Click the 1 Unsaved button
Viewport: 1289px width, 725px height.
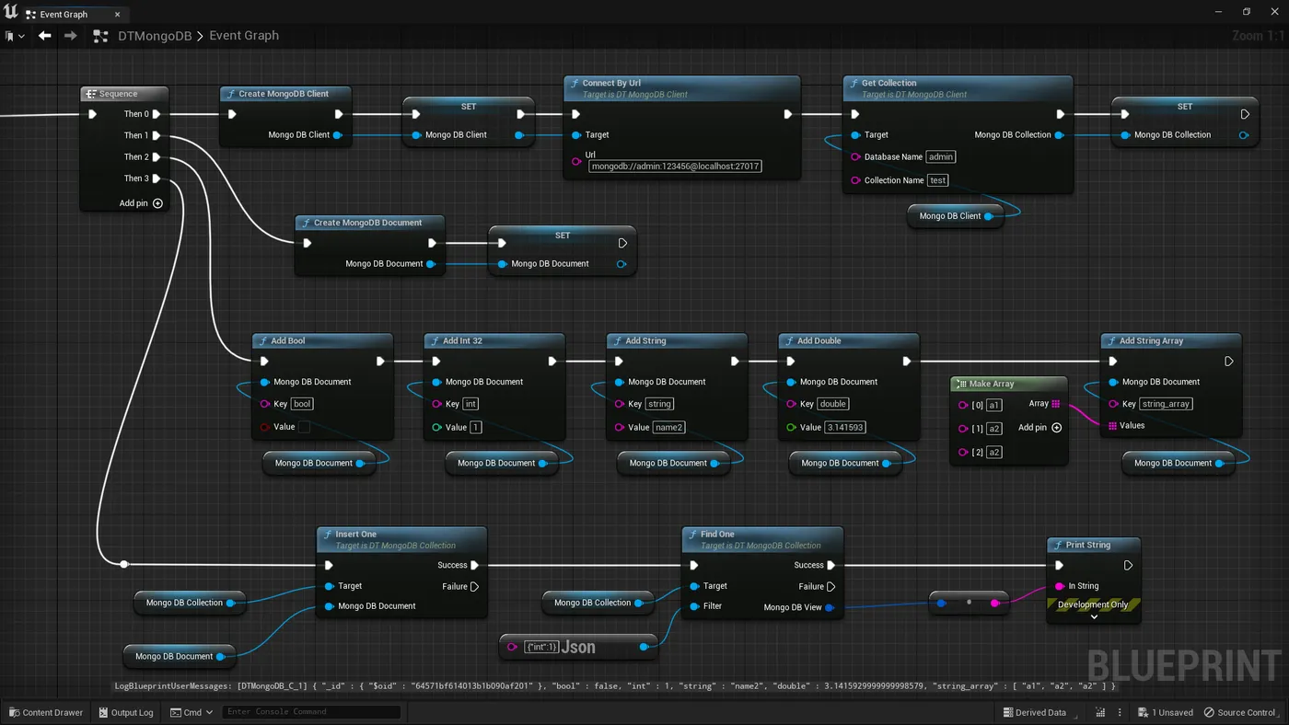(1166, 712)
